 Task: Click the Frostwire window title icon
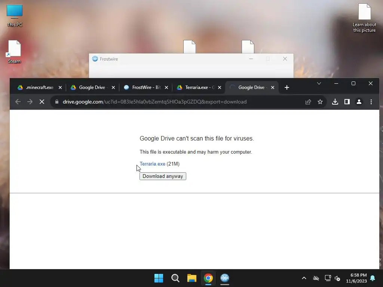click(95, 59)
